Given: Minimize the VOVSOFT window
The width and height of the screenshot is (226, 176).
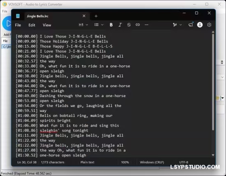Looking at the screenshot, I should 194,5.
